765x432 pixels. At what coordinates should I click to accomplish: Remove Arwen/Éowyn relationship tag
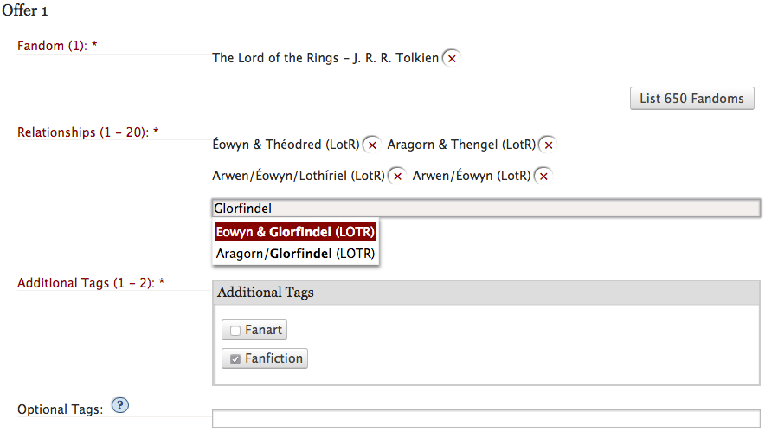[x=543, y=177]
